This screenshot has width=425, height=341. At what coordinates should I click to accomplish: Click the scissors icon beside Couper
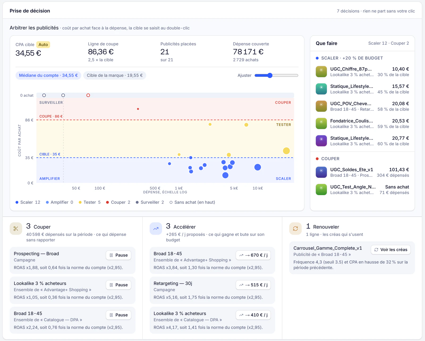(16, 229)
